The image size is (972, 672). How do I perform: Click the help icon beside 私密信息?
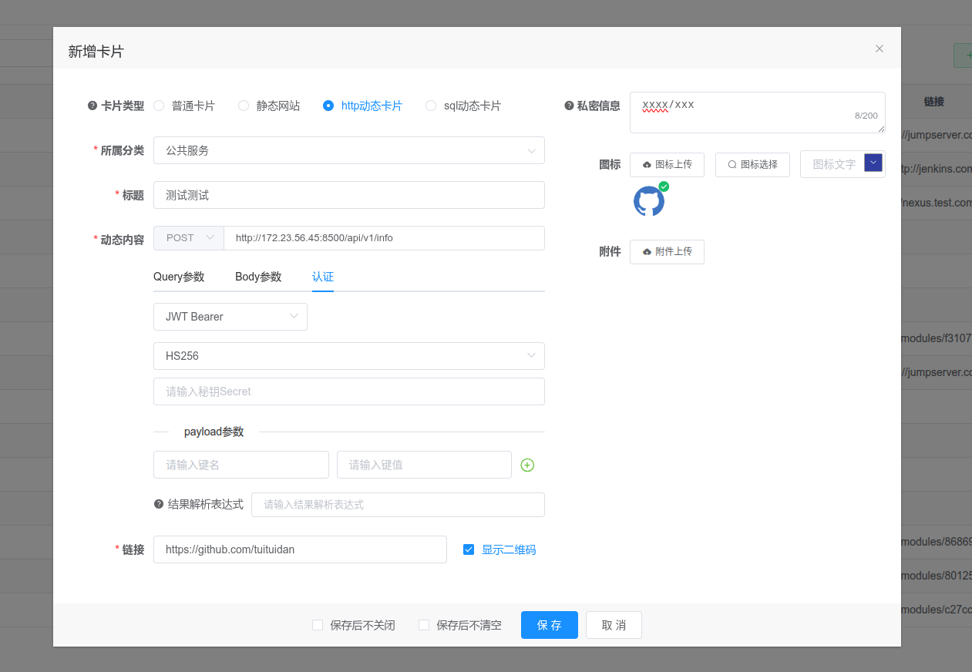[569, 106]
